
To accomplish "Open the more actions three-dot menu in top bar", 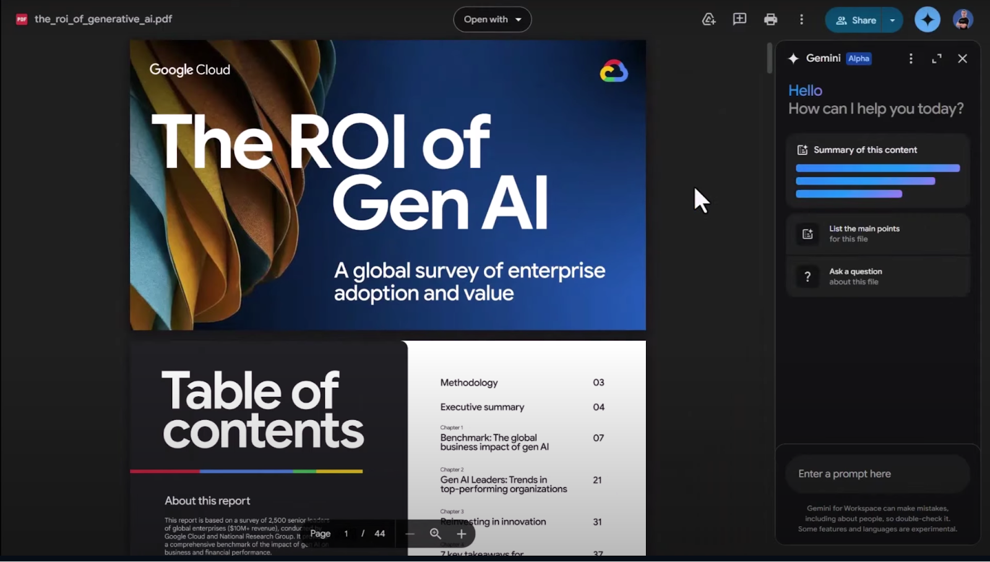I will (x=801, y=19).
